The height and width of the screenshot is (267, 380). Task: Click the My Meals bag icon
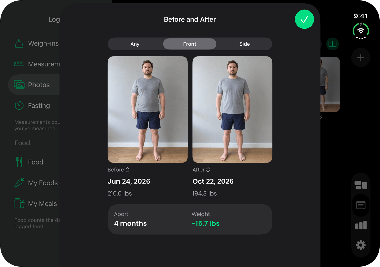coord(19,203)
